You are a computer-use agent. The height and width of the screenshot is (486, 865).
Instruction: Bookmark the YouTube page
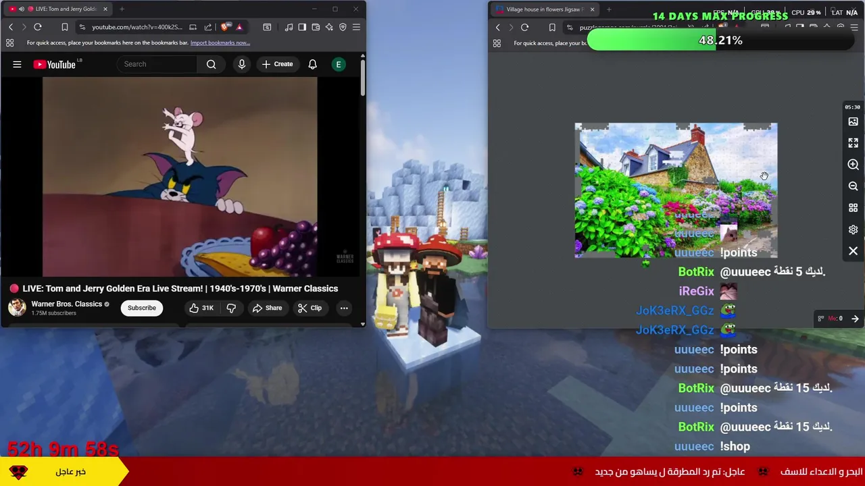click(65, 27)
